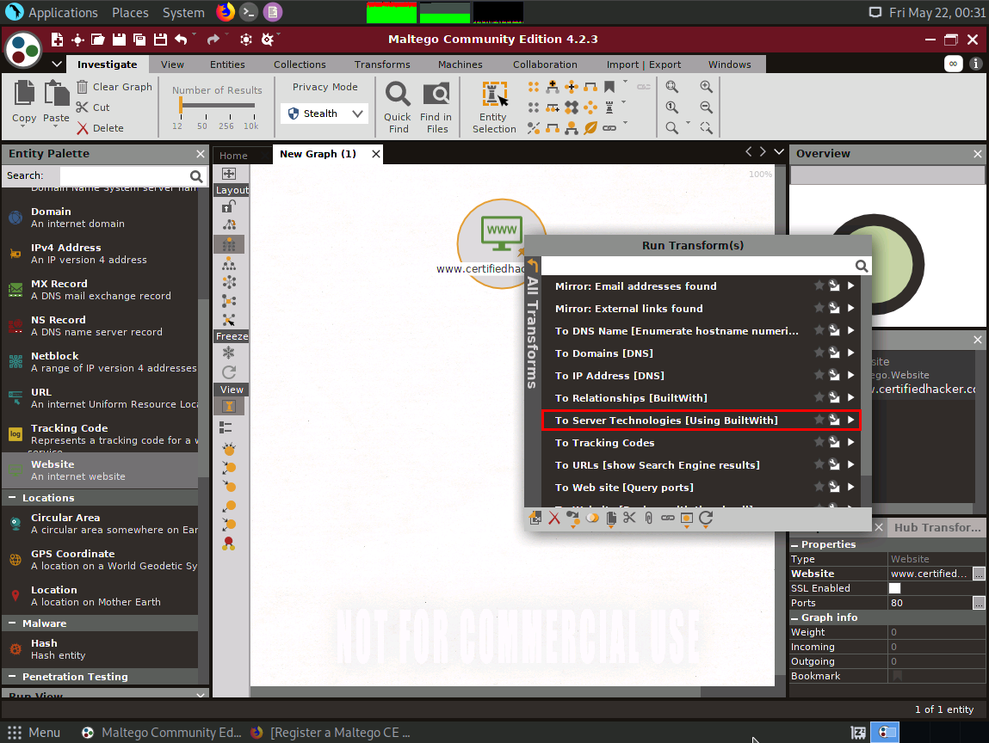
Task: Click the Redo arrow icon
Action: point(213,40)
